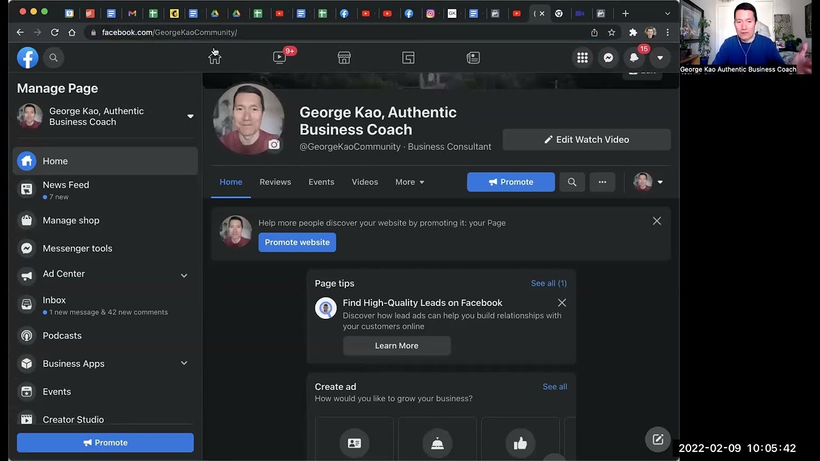Click See all link in Create ad
This screenshot has height=461, width=820.
555,387
